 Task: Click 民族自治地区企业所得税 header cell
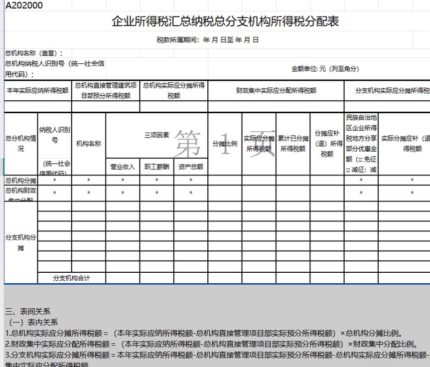[361, 144]
